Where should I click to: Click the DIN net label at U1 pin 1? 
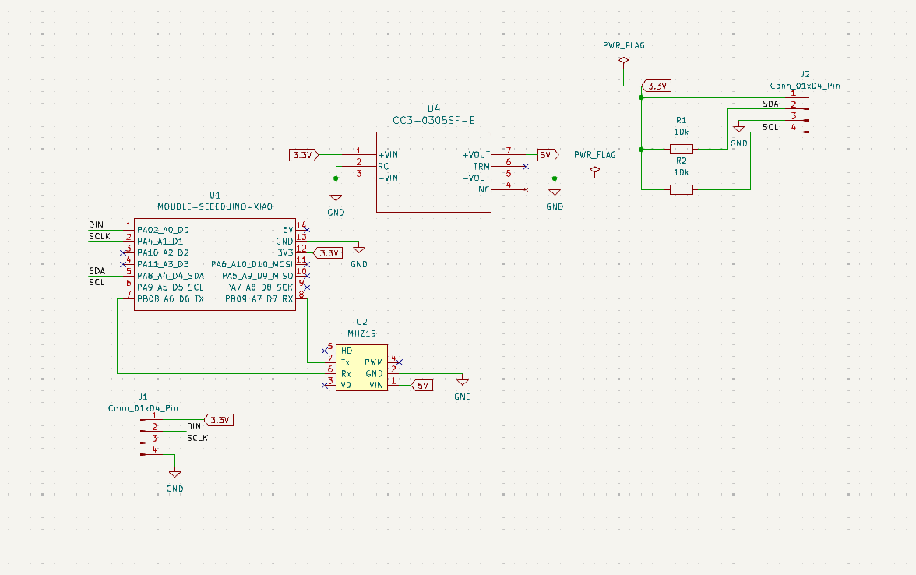(x=97, y=225)
